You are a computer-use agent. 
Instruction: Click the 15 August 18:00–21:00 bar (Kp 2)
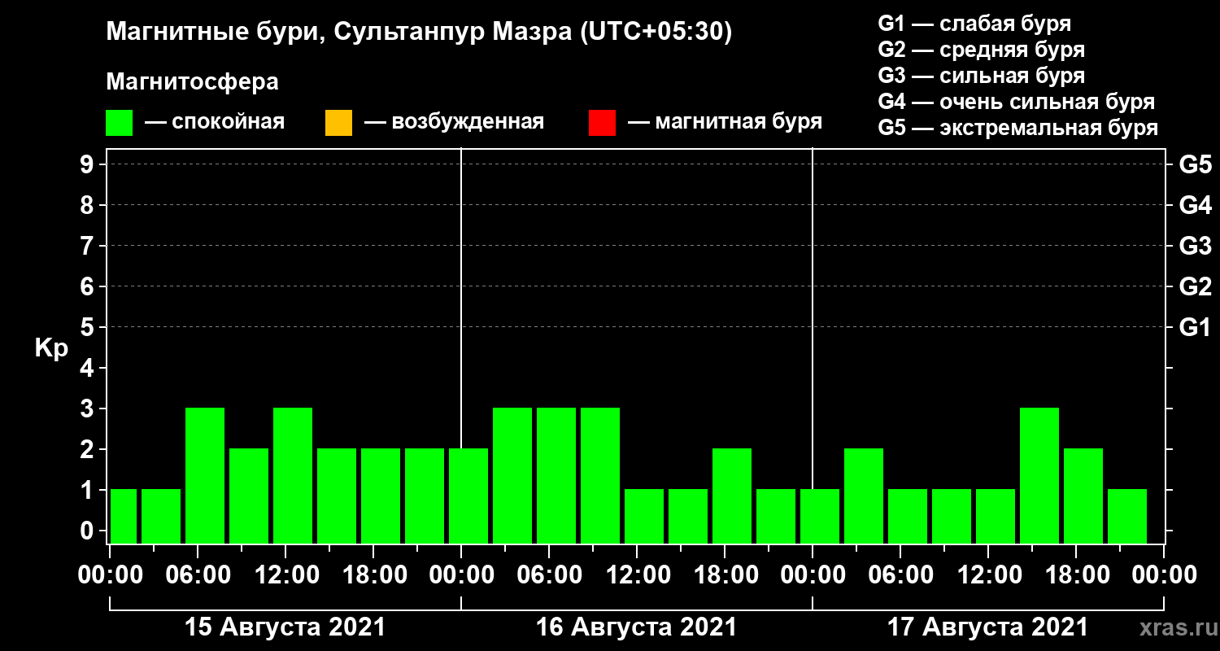coord(381,496)
